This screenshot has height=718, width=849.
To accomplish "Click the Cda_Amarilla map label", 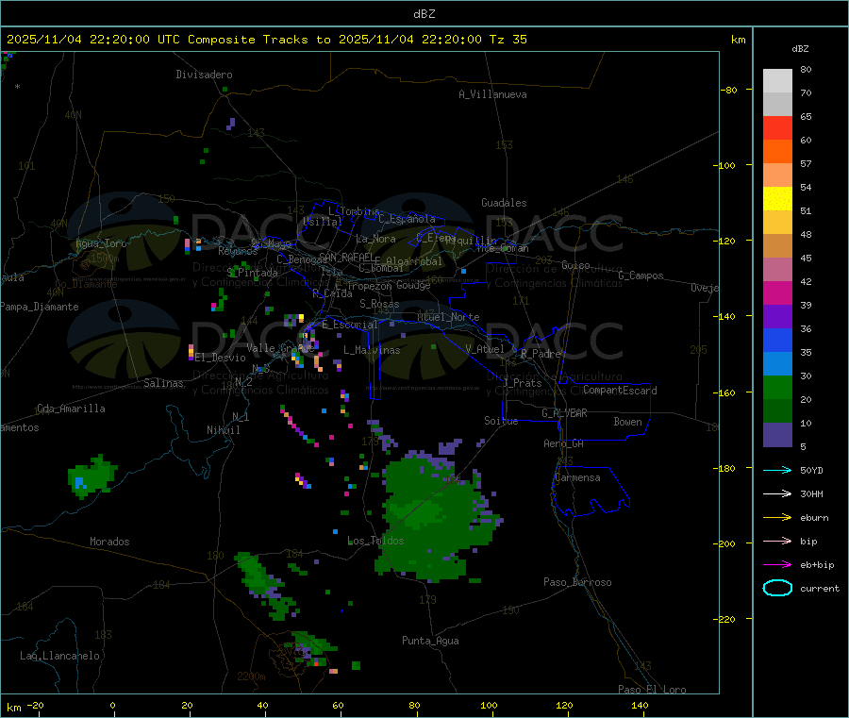I will 71,409.
